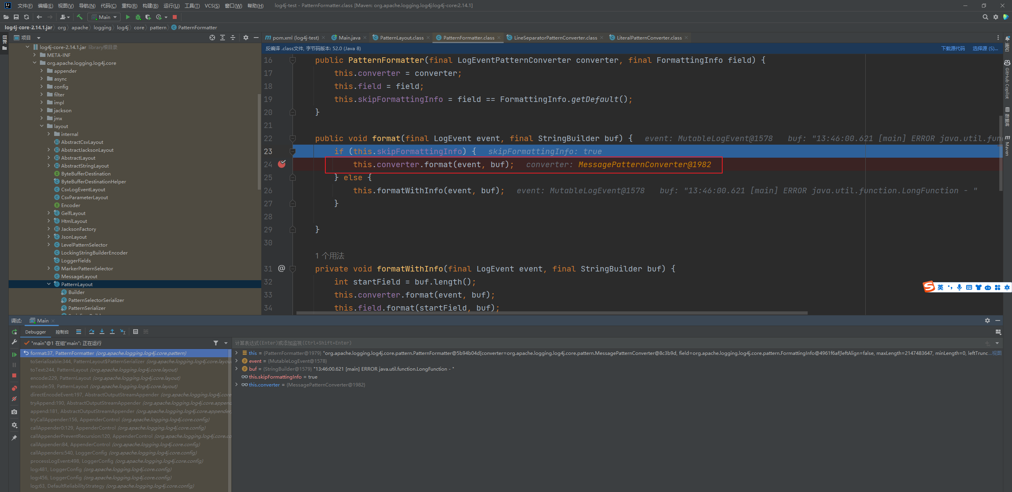Collapse the PatternLayout class node
The width and height of the screenshot is (1012, 492).
[x=49, y=284]
